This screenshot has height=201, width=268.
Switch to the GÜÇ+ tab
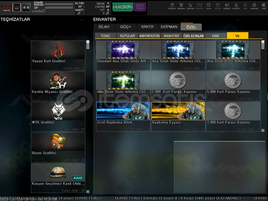tap(126, 27)
